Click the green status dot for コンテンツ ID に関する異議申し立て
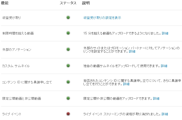The height and width of the screenshot is (120, 182). pyautogui.click(x=68, y=82)
